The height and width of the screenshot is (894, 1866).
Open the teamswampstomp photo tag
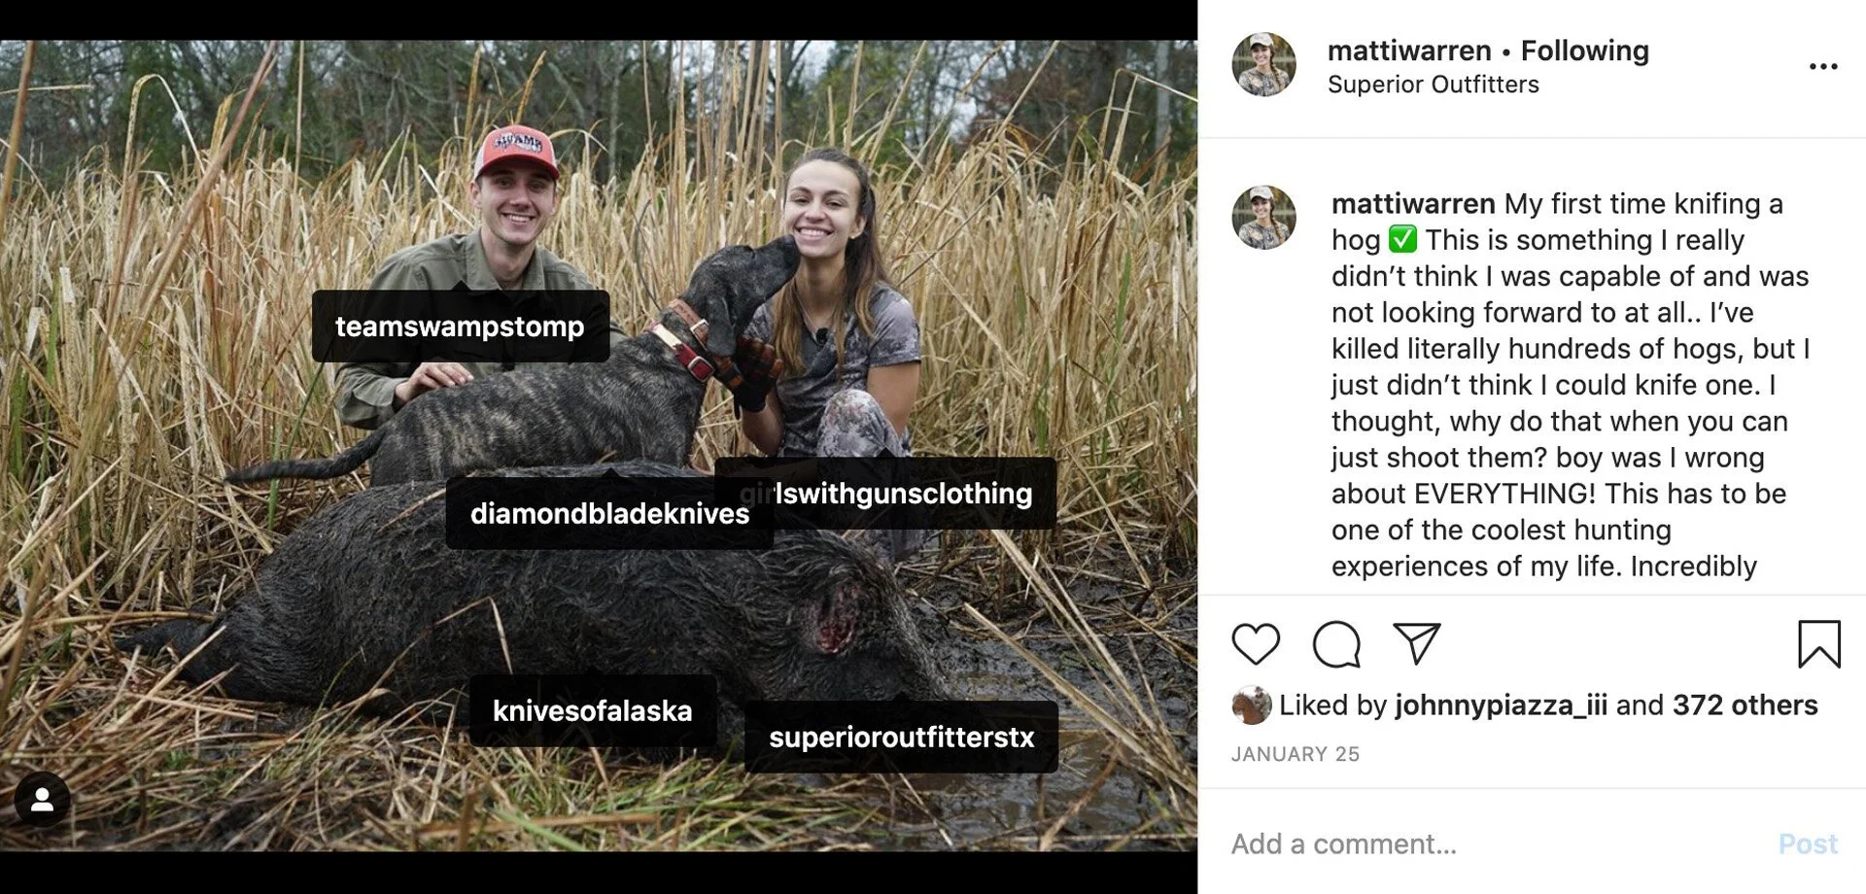460,327
